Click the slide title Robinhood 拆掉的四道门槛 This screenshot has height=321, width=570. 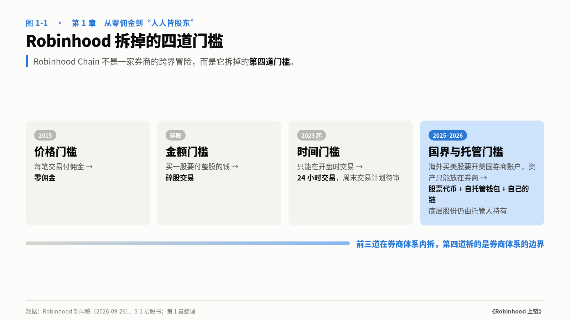pyautogui.click(x=124, y=41)
